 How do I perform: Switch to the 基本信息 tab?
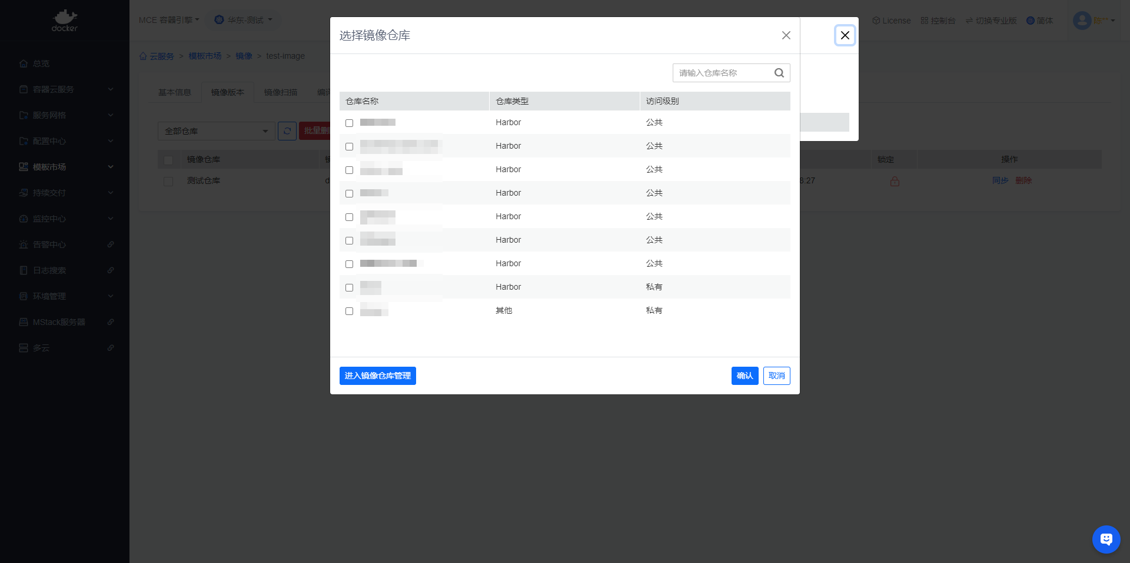point(175,92)
